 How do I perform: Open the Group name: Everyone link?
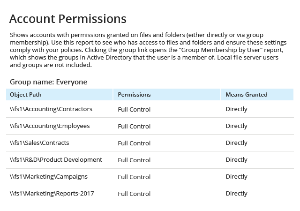coord(48,82)
